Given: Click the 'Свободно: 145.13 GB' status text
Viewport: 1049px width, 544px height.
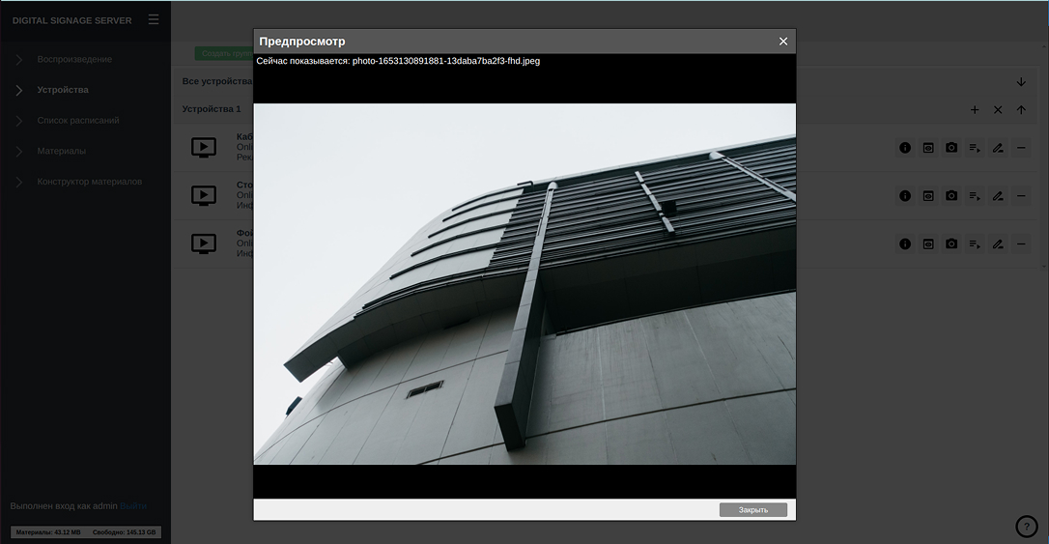Looking at the screenshot, I should click(x=124, y=532).
